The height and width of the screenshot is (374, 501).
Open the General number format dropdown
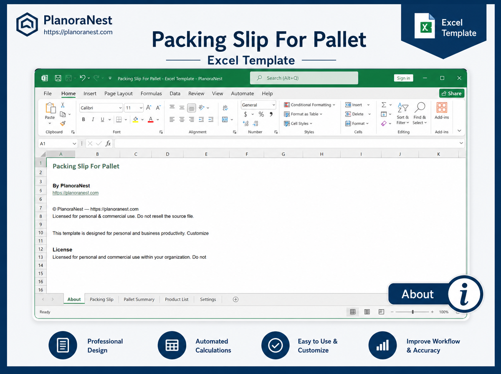pyautogui.click(x=273, y=105)
